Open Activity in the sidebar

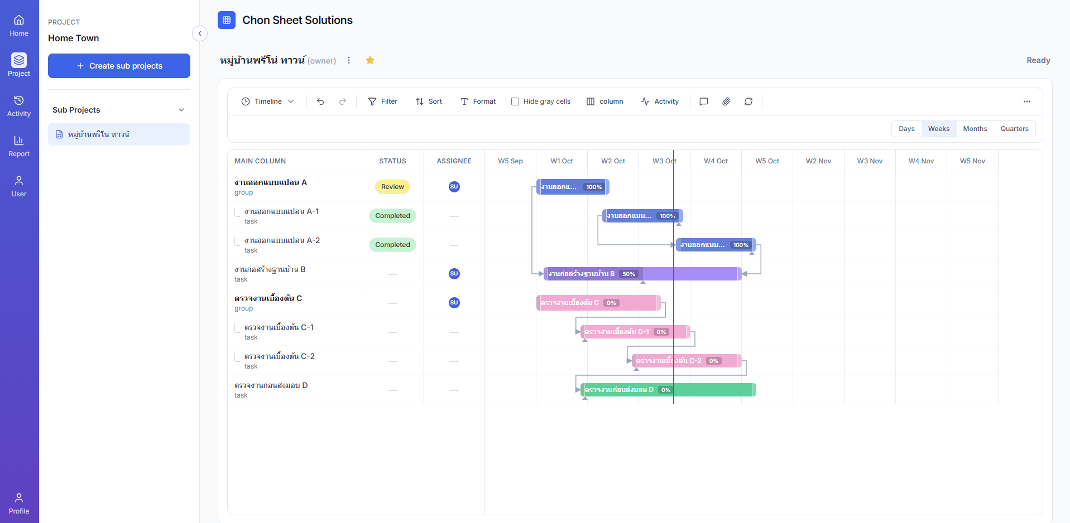(x=19, y=106)
